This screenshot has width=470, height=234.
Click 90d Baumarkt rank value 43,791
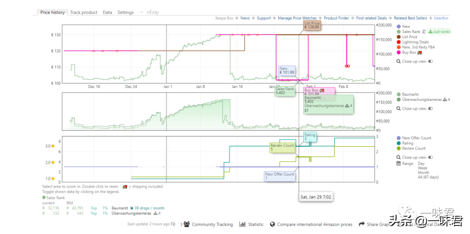[x=78, y=208]
